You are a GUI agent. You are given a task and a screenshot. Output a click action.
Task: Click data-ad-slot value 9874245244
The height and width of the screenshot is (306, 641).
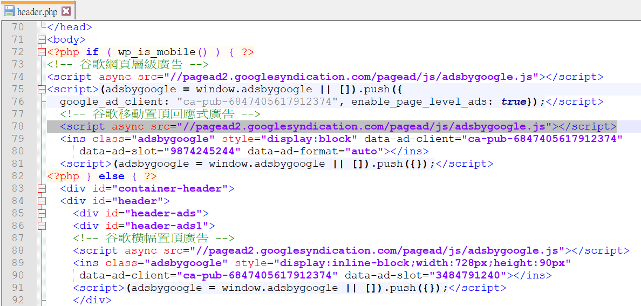click(x=202, y=151)
